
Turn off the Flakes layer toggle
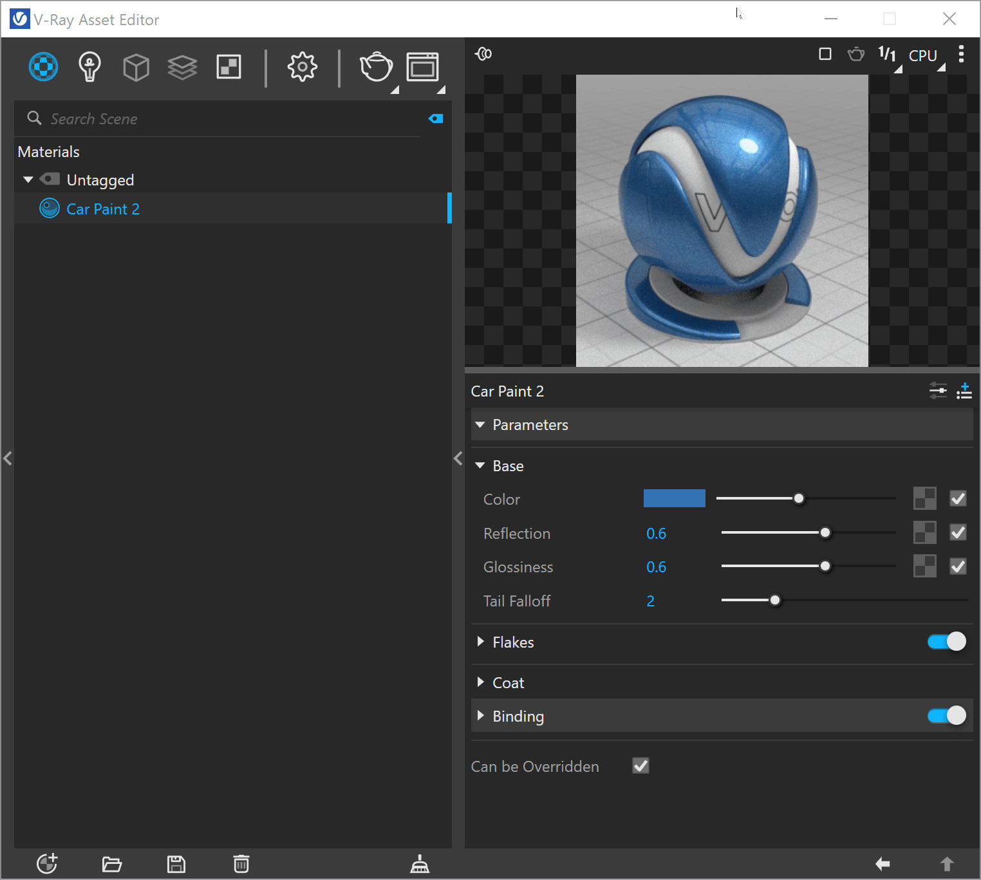(947, 641)
